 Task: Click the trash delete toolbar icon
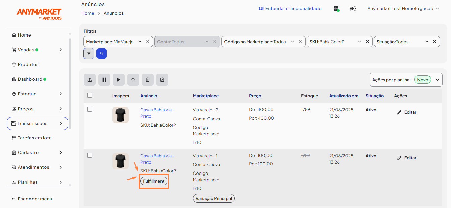tap(148, 80)
